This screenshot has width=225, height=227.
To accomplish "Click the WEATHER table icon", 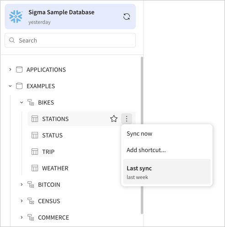I will [35, 168].
